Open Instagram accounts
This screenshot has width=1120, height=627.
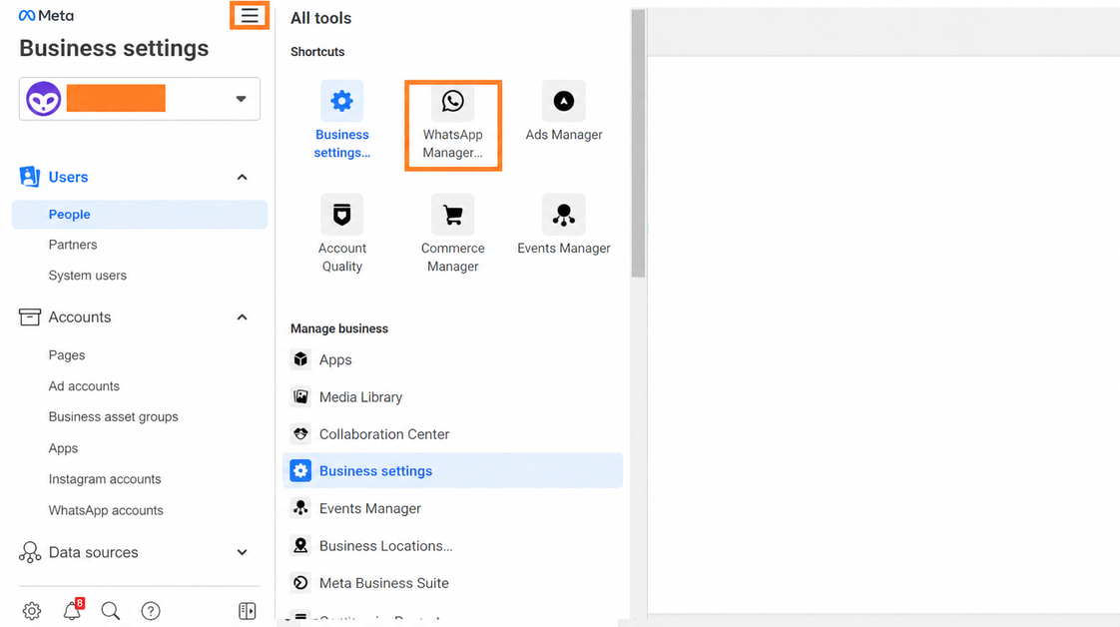(x=105, y=479)
